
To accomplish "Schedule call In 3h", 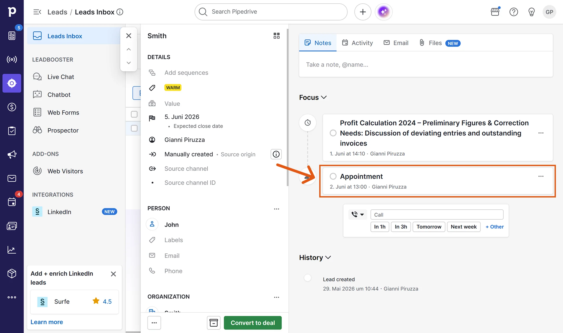I will pyautogui.click(x=401, y=227).
